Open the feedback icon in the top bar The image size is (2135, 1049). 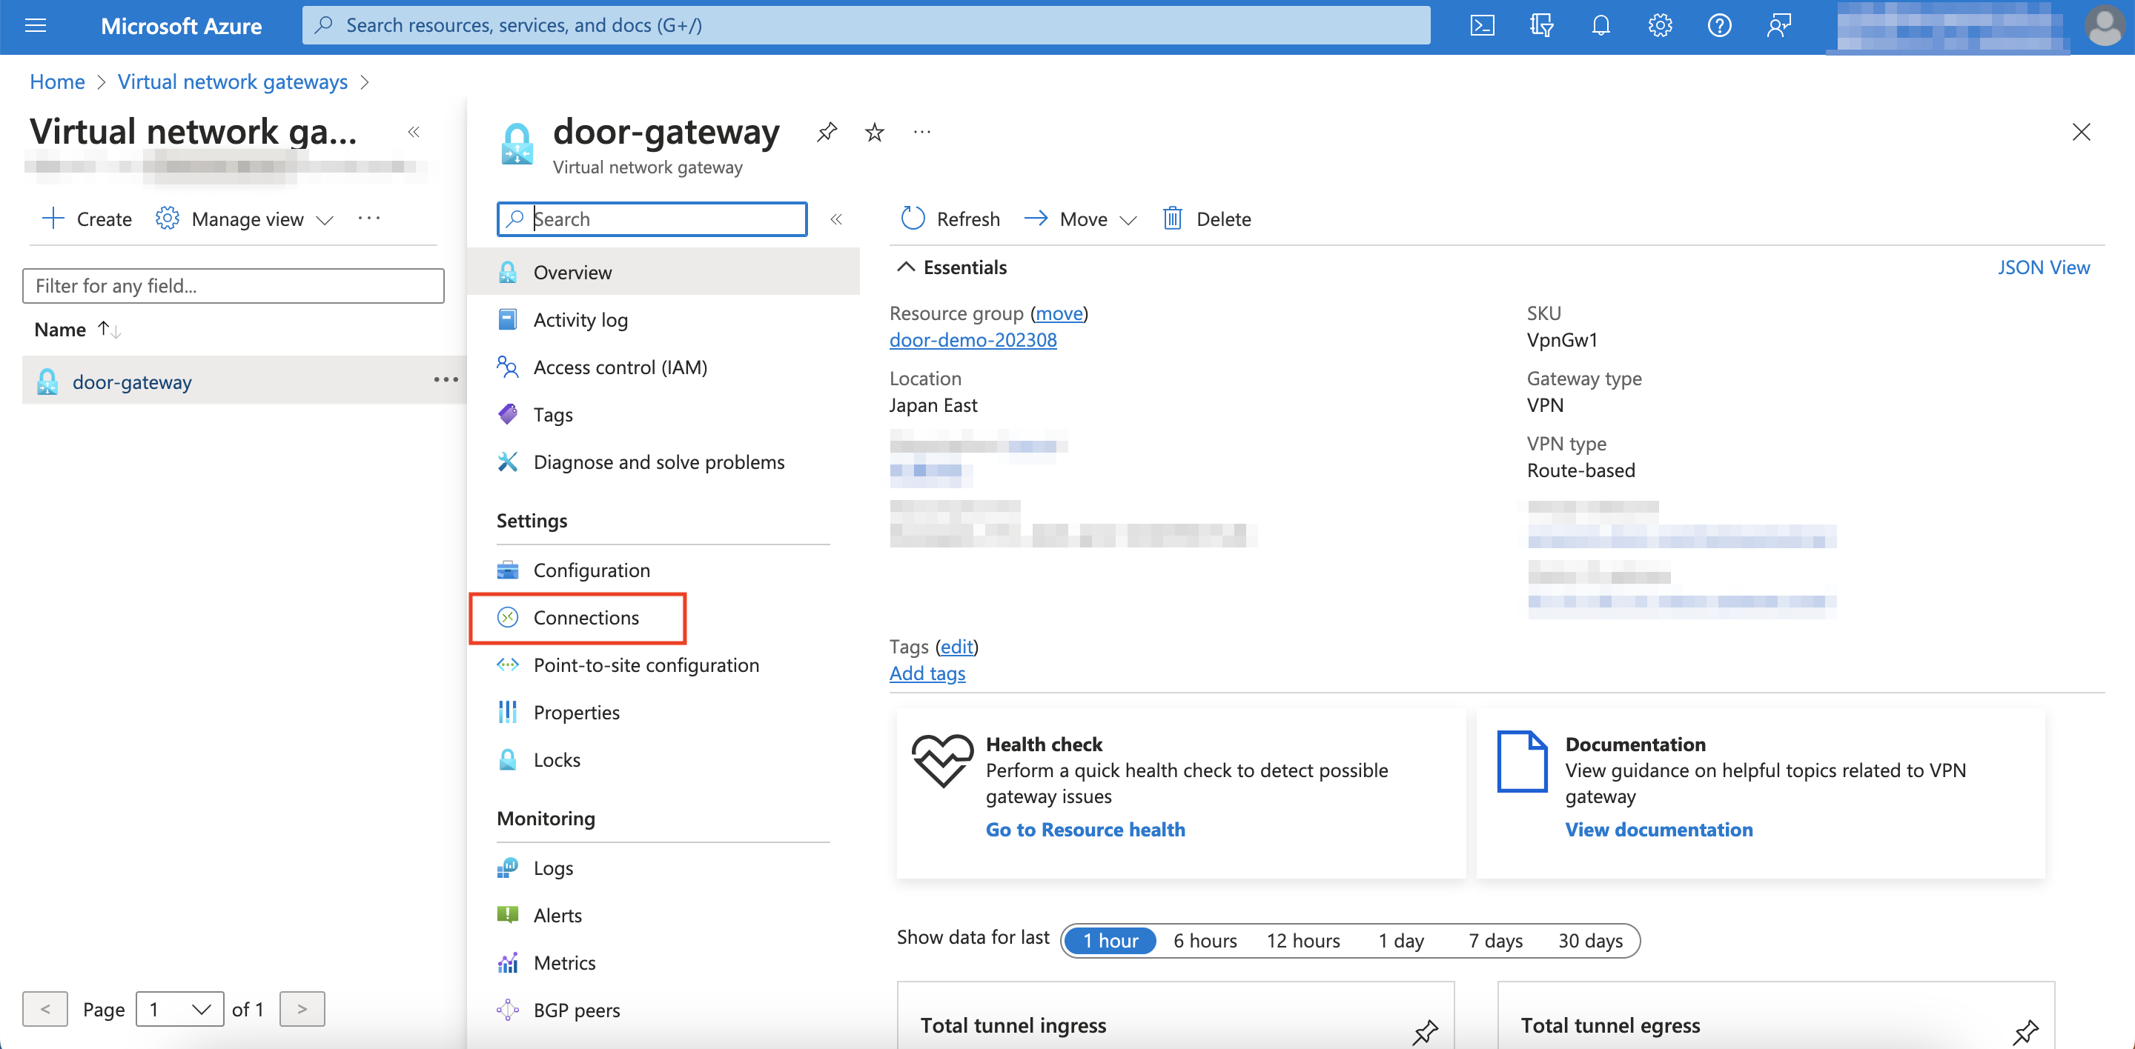1778,25
